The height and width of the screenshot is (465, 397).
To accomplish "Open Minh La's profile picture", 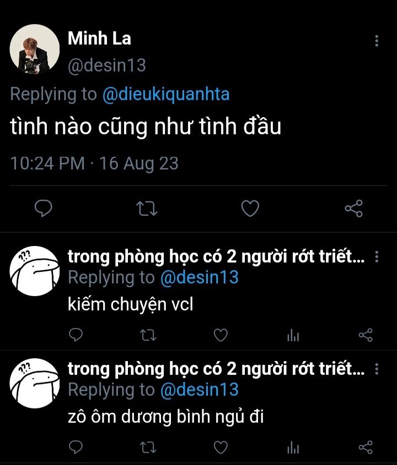I will click(35, 49).
